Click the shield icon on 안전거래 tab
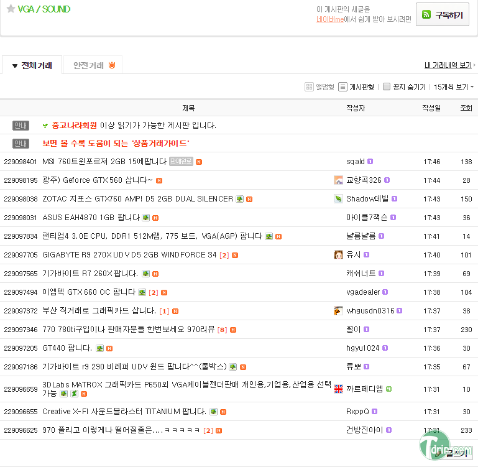This screenshot has width=478, height=467. coord(112,65)
